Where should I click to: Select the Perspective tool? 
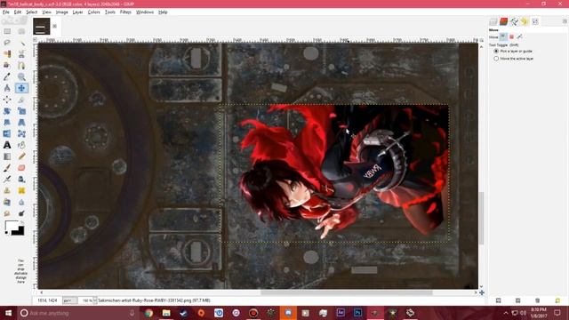21,123
